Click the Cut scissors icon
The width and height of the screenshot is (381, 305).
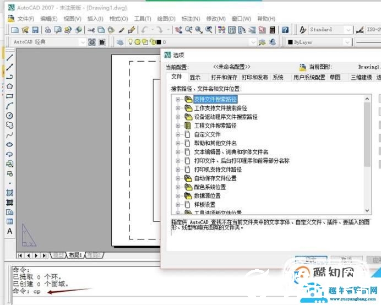pyautogui.click(x=91, y=30)
